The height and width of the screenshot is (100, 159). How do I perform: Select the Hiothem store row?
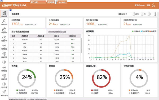pos(45,40)
